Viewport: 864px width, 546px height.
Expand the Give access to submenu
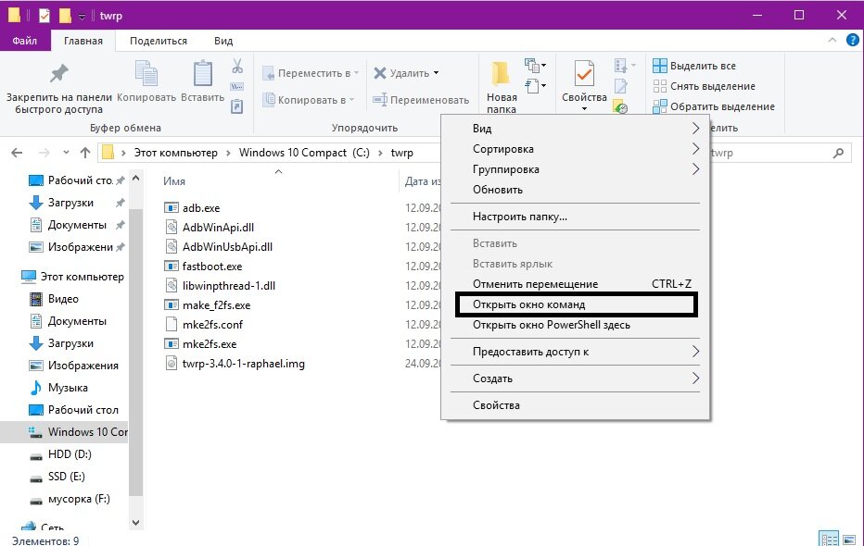click(695, 352)
